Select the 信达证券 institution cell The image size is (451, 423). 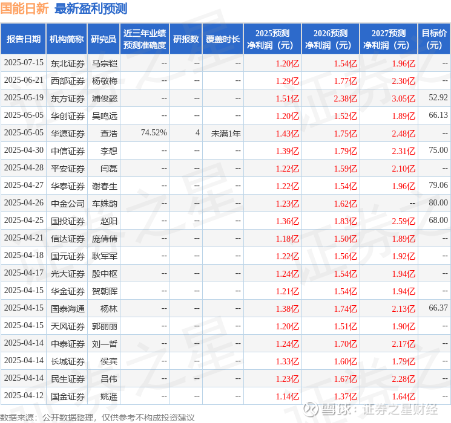[68, 239]
